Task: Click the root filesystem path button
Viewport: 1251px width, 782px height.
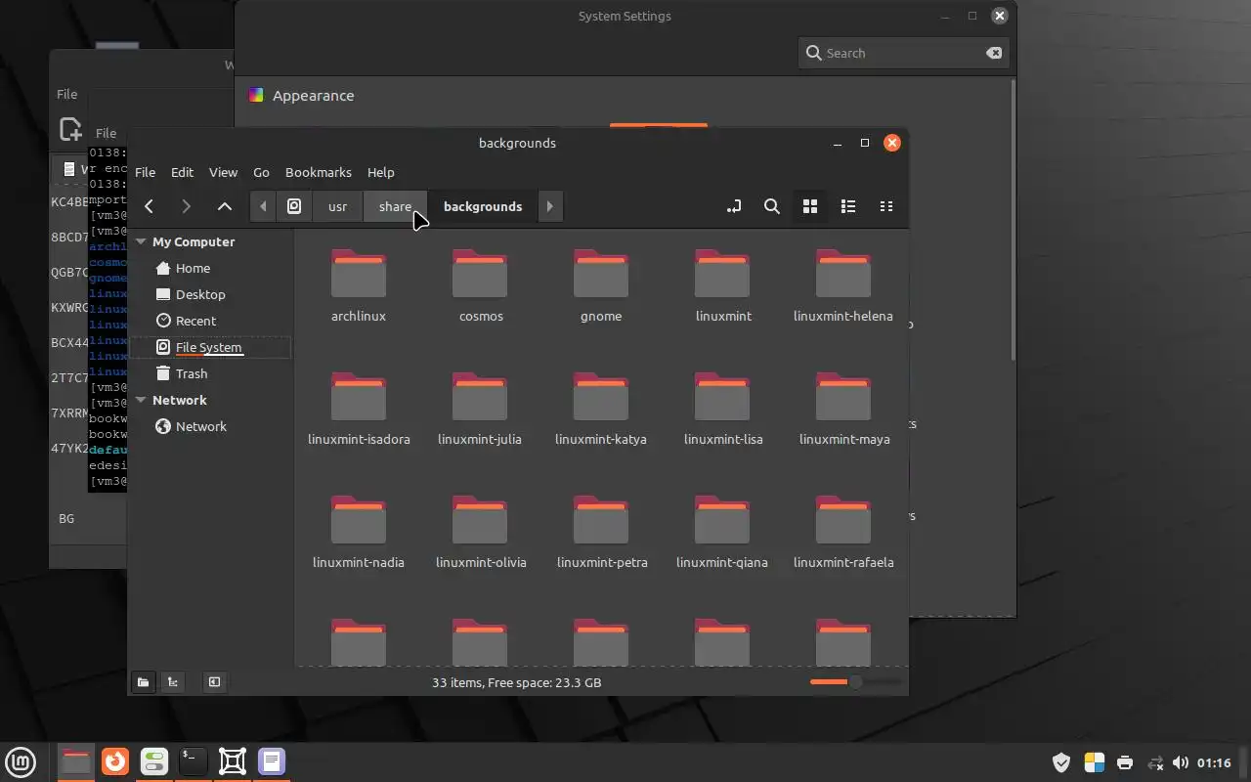Action: 294,206
